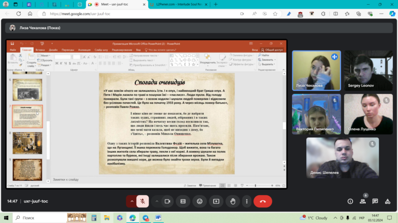Click presenter name Лиза Чекалова (Показ)
Viewport: 398px width, 223px height.
pos(40,28)
